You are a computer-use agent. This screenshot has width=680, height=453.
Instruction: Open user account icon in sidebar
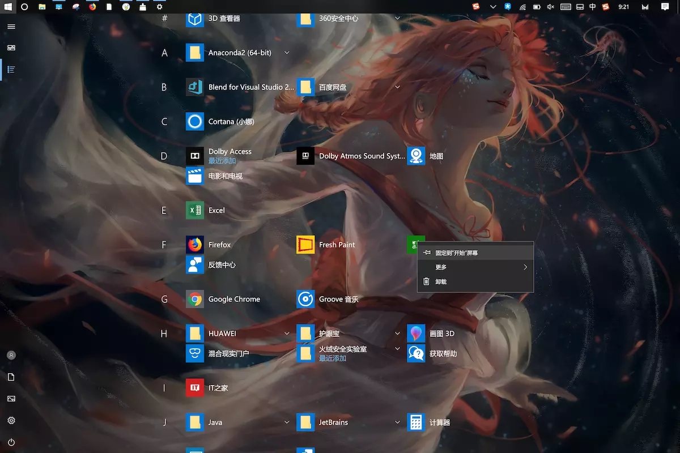pyautogui.click(x=11, y=355)
